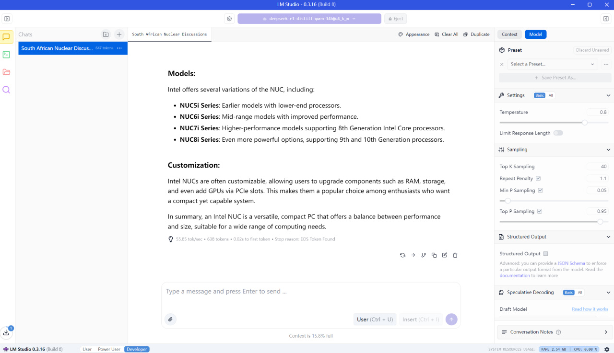
Task: Create a new chat folder
Action: tap(106, 34)
